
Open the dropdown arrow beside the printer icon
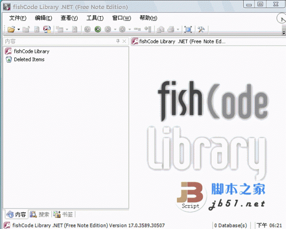coord(178,30)
